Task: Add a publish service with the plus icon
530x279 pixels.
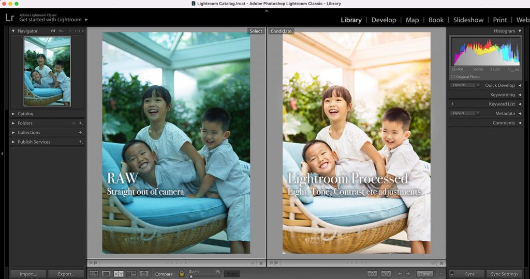Action: [81, 142]
